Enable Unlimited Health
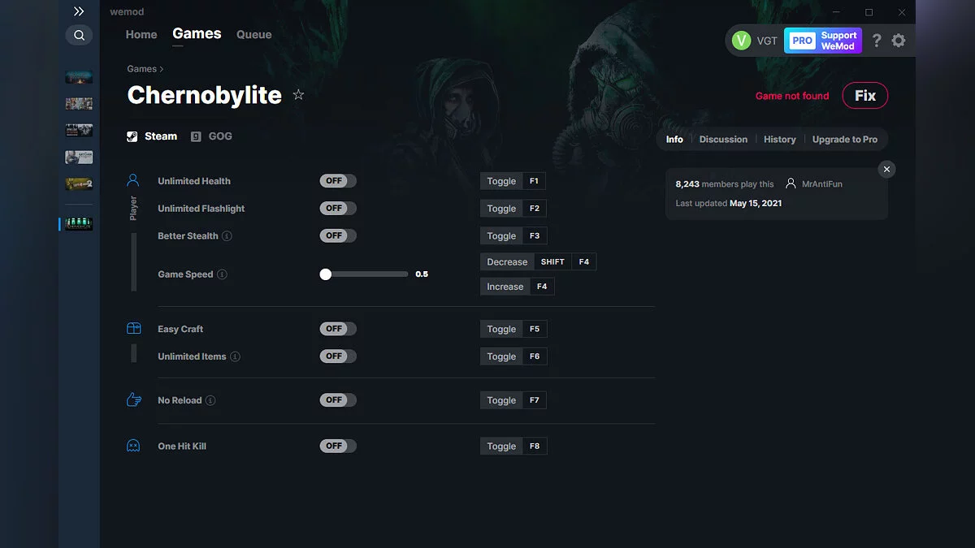The height and width of the screenshot is (548, 975). (337, 180)
